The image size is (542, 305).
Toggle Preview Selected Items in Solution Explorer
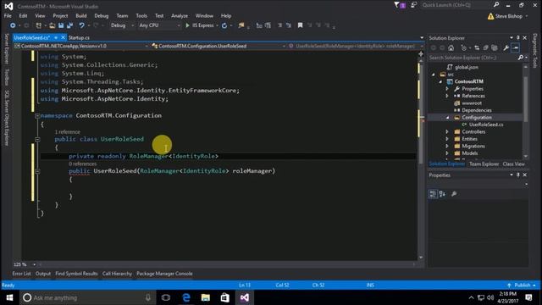(x=516, y=48)
